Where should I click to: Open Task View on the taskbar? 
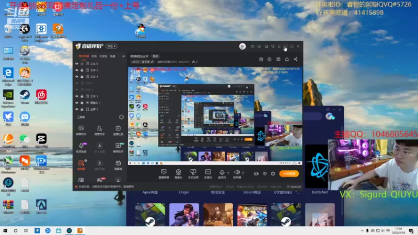tap(26, 231)
